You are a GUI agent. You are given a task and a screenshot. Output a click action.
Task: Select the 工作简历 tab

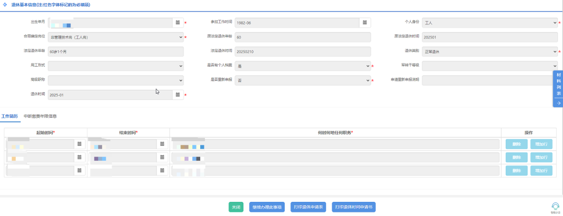tap(9, 116)
